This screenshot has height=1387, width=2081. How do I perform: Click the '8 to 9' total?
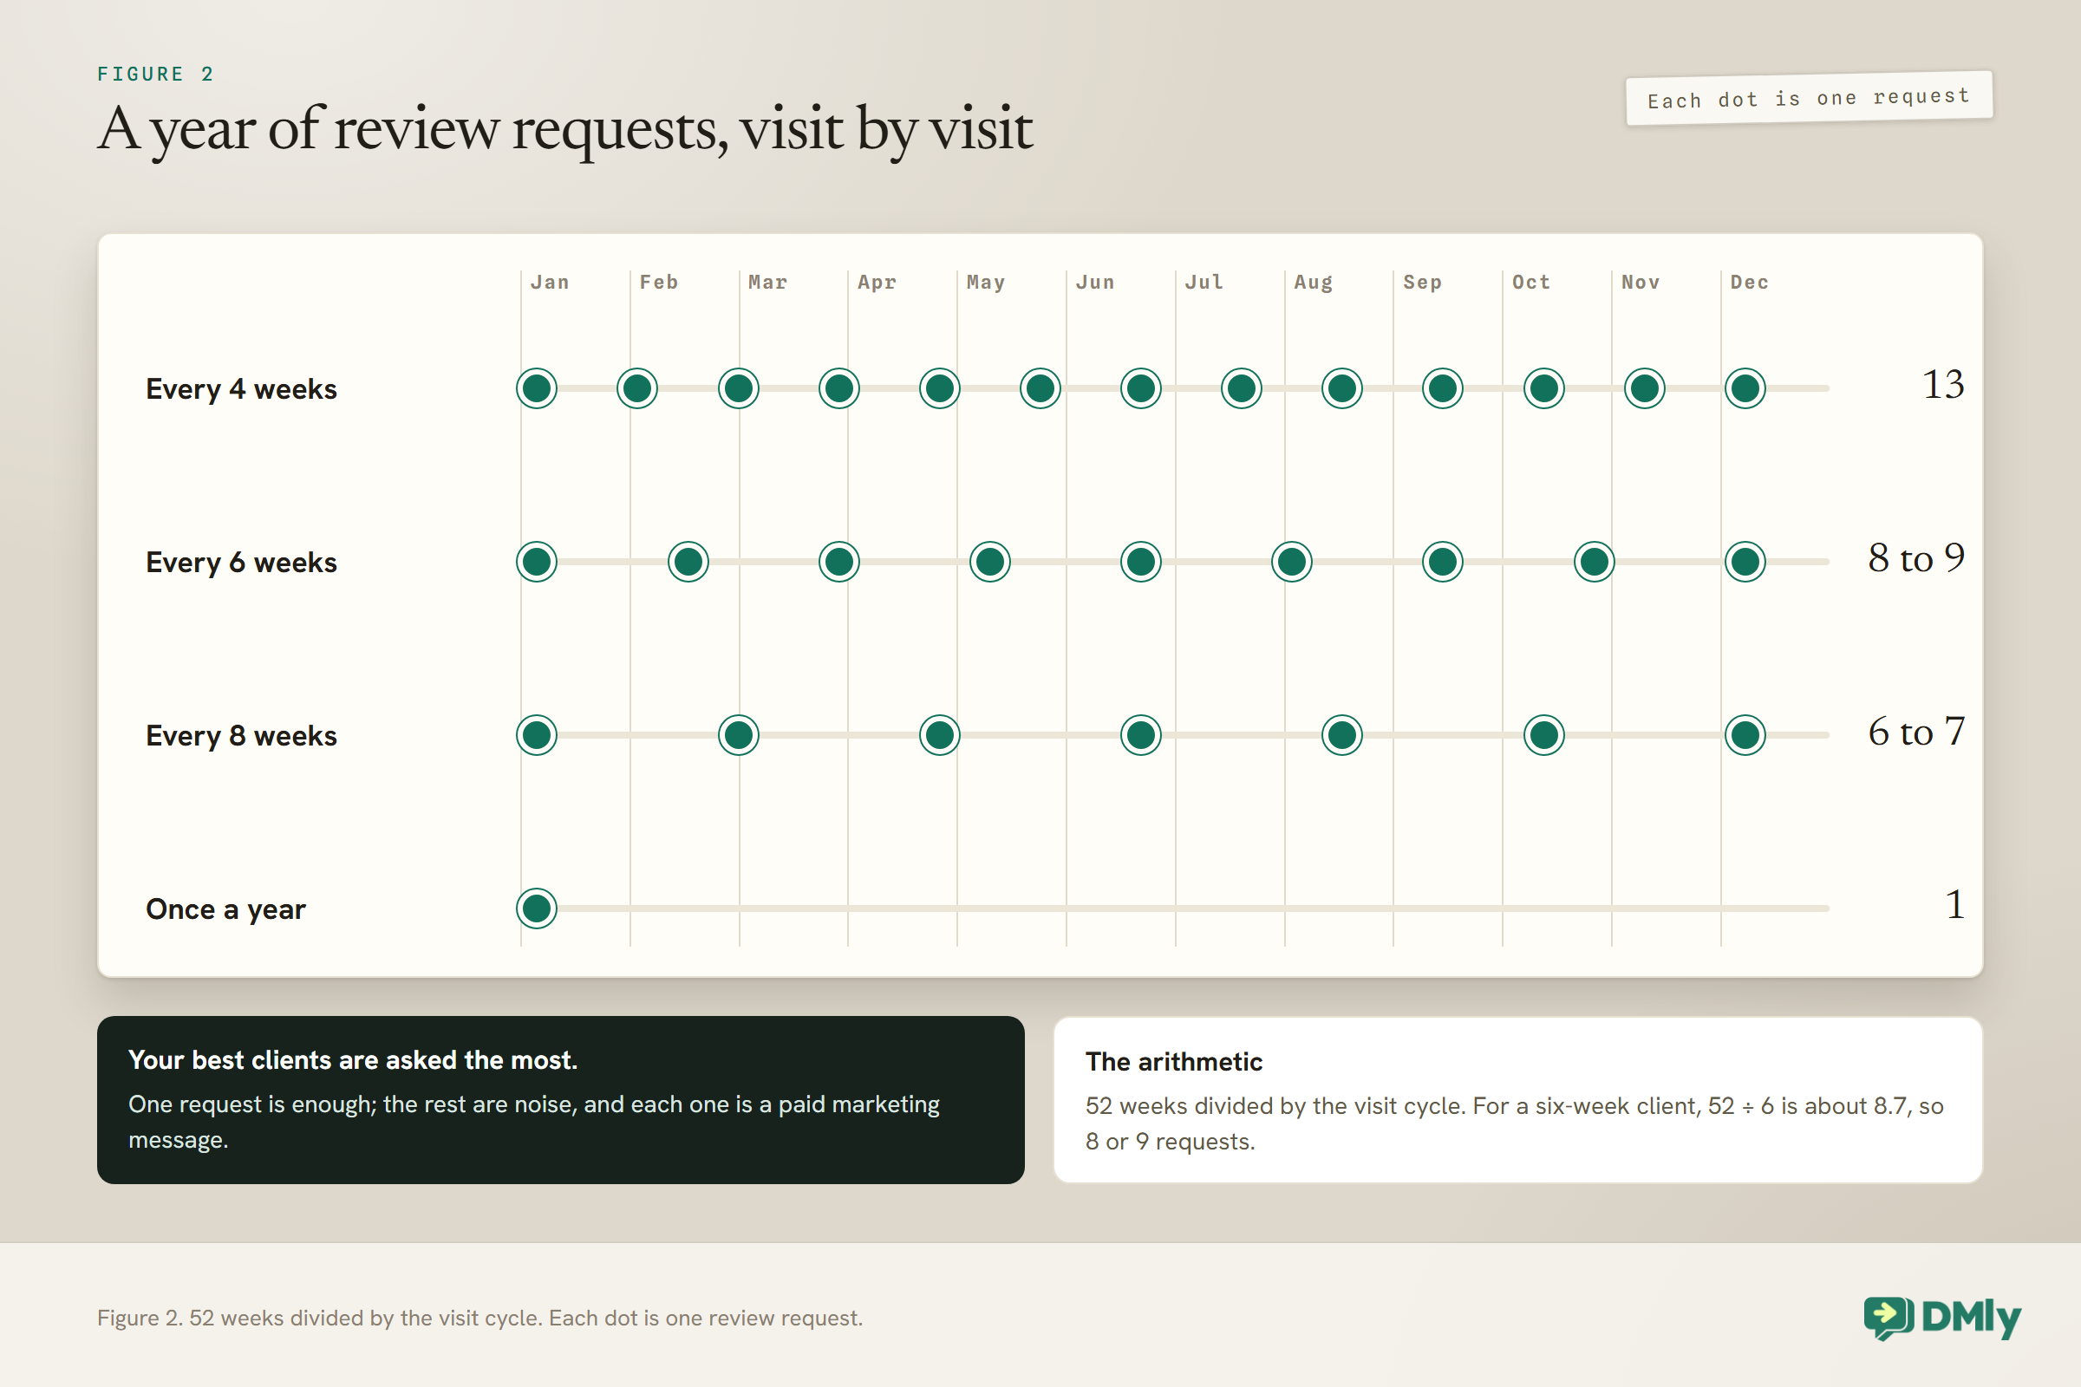(x=1916, y=557)
